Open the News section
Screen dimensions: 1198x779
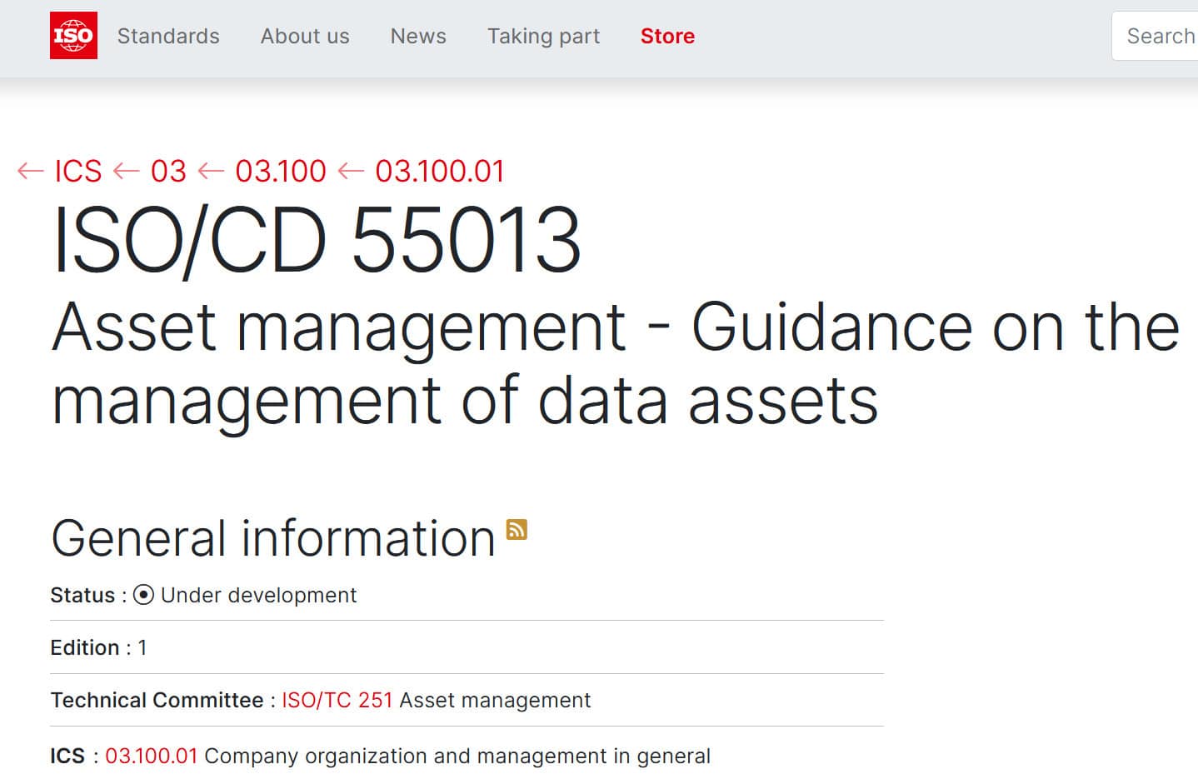417,36
